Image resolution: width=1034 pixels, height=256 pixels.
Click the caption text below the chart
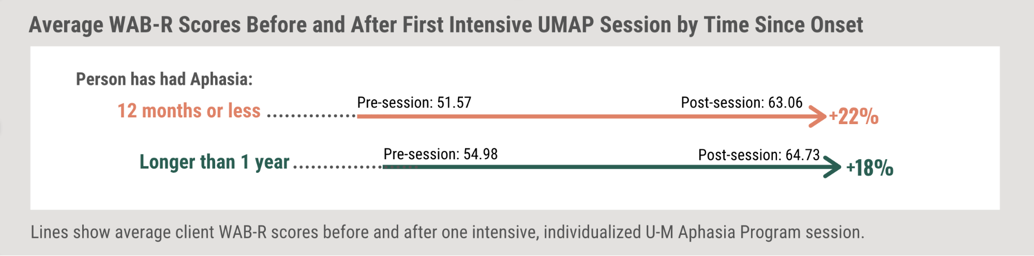[447, 232]
